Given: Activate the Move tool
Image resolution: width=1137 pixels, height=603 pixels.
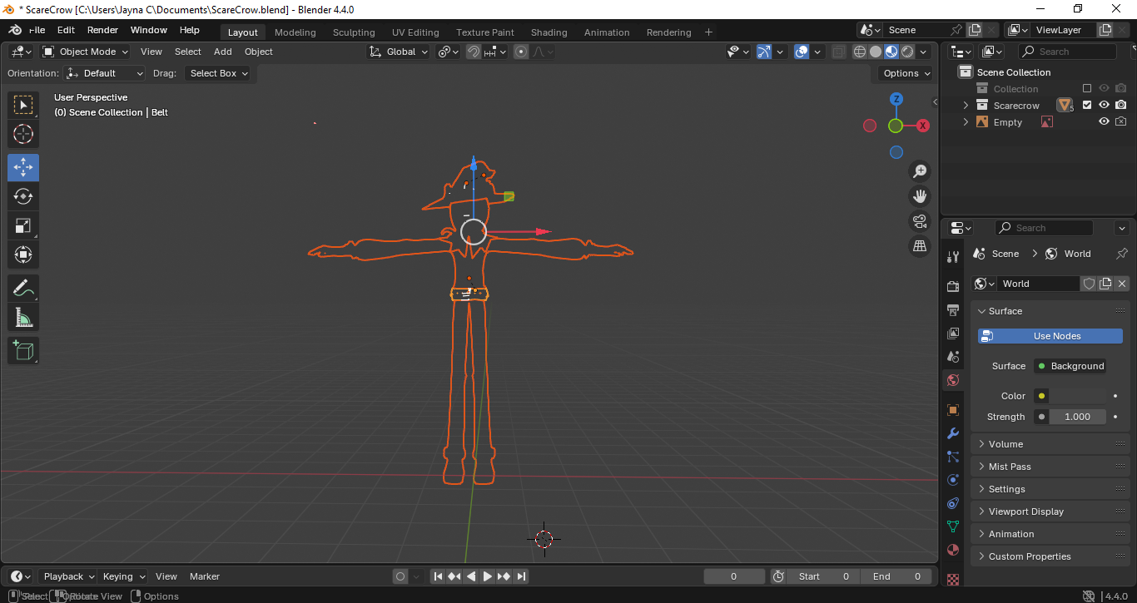Looking at the screenshot, I should [23, 167].
